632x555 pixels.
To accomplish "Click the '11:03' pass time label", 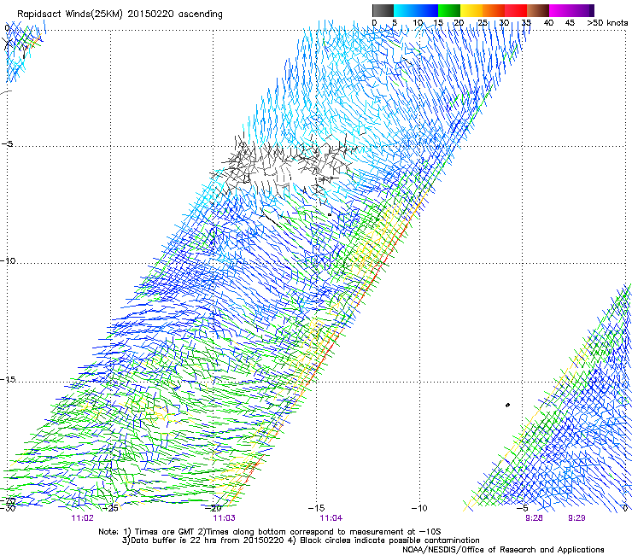I will click(224, 518).
